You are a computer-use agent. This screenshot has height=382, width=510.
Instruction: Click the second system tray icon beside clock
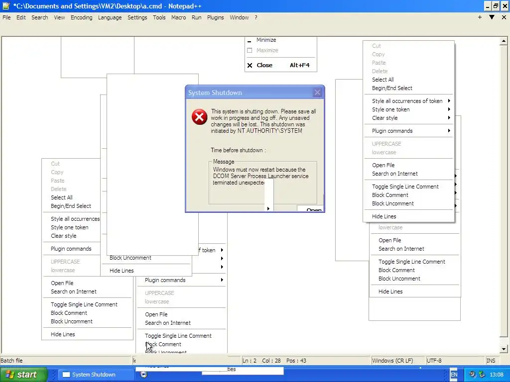coord(482,375)
